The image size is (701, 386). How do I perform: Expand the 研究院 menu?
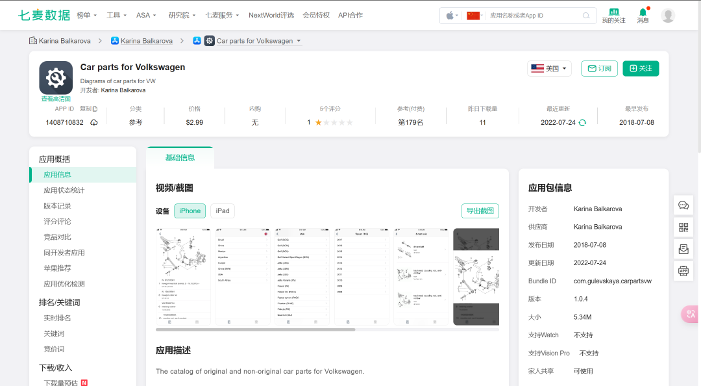click(x=182, y=15)
